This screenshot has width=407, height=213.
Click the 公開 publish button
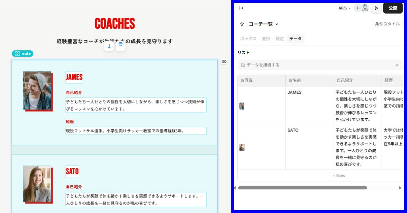tap(393, 7)
